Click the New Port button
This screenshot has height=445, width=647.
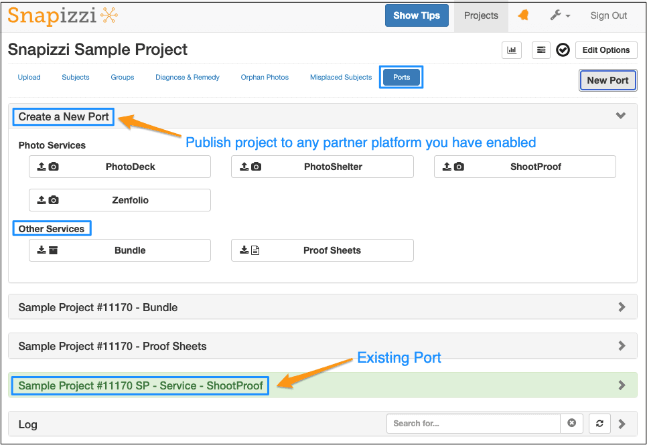tap(607, 80)
